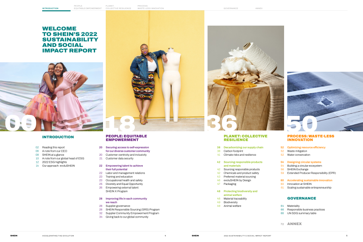Select 'Scaling sustainable entrepreneurship' entry
This screenshot has height=242, width=363.
click(x=309, y=188)
